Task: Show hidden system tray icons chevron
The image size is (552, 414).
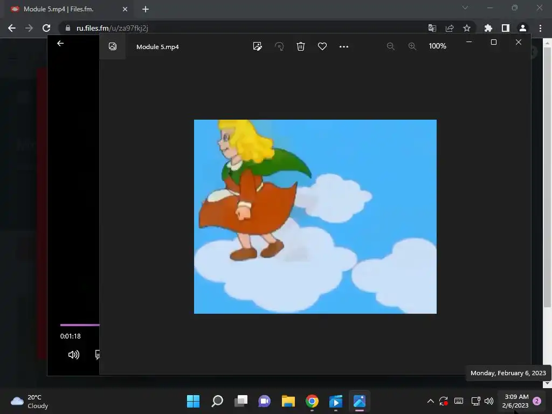Action: click(430, 401)
